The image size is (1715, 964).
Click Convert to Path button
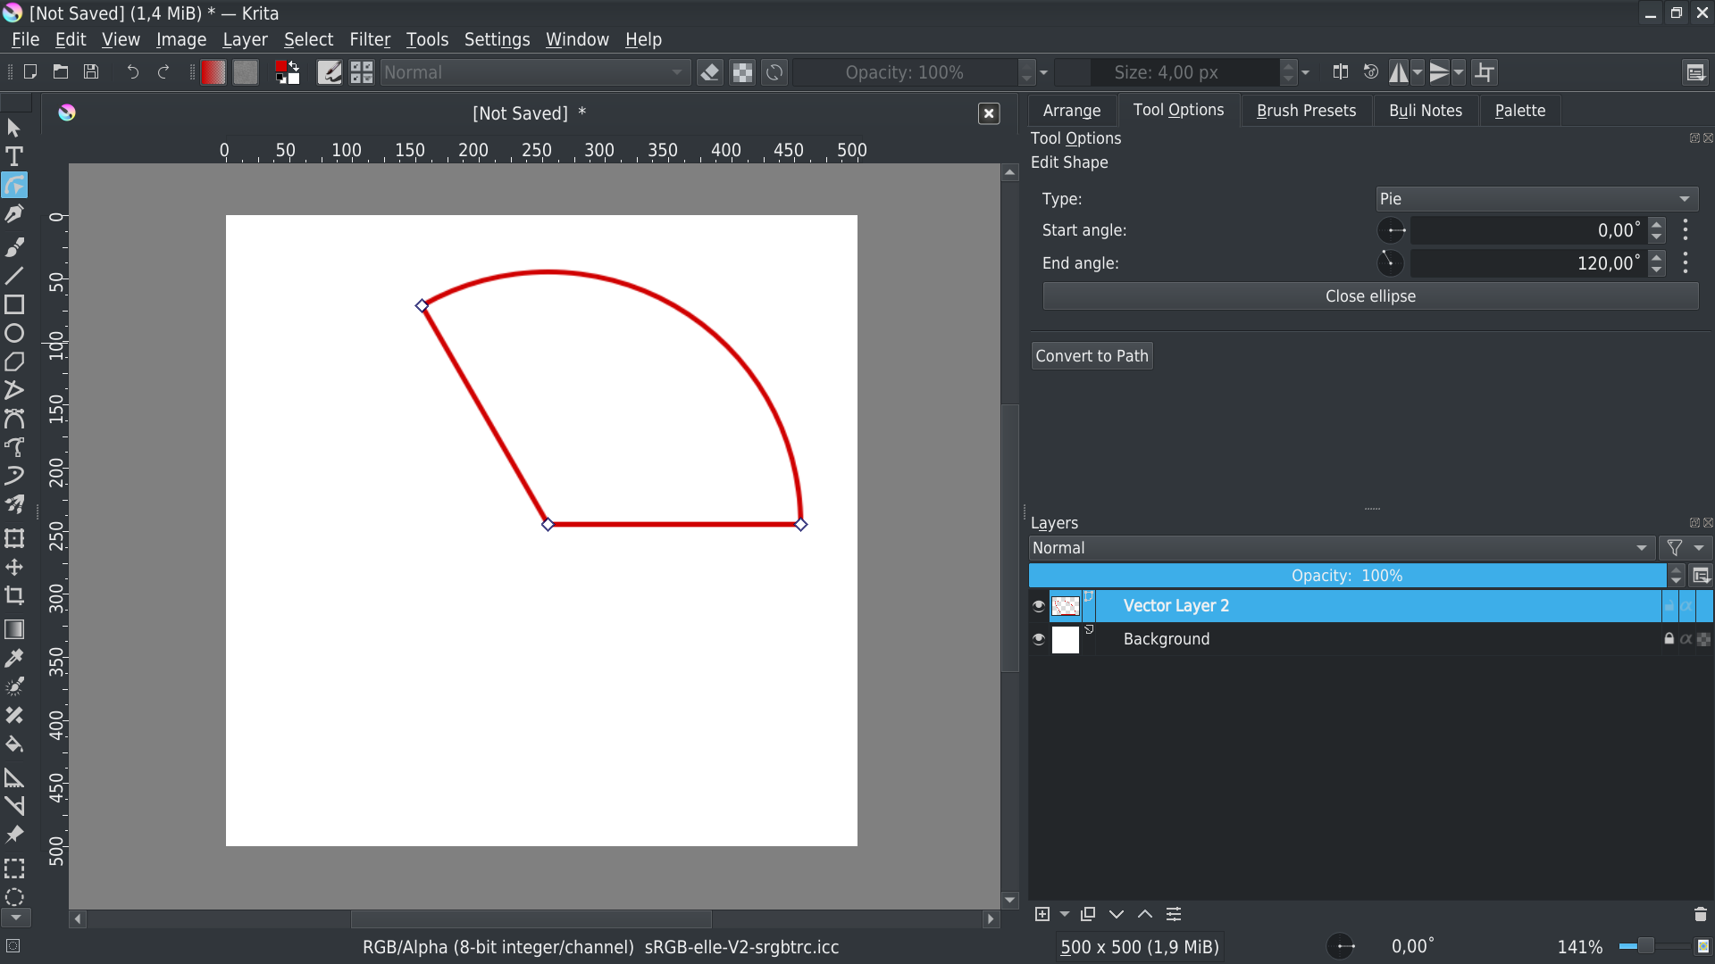(1092, 356)
